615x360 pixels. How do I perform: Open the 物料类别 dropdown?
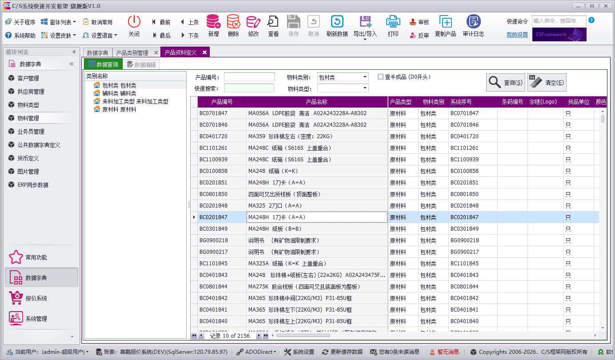click(365, 77)
